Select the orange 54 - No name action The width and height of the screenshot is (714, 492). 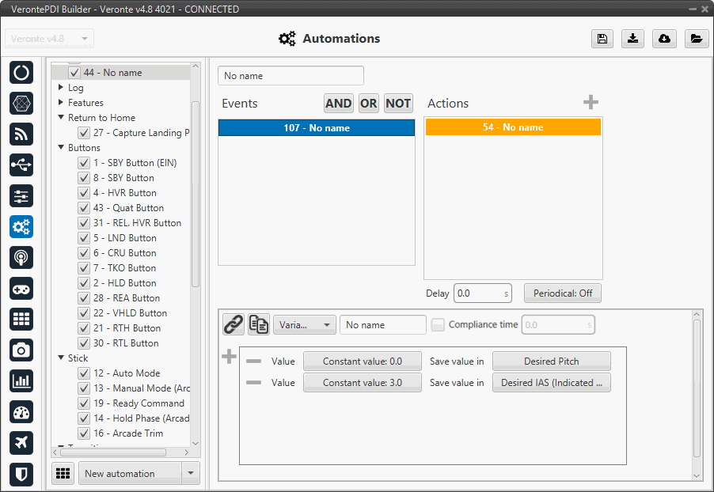513,127
